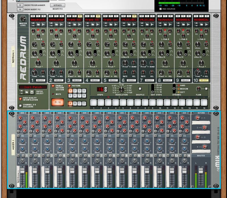The height and width of the screenshot is (198, 227).
Task: Mute Redrum drum channel 1
Action: (33, 16)
